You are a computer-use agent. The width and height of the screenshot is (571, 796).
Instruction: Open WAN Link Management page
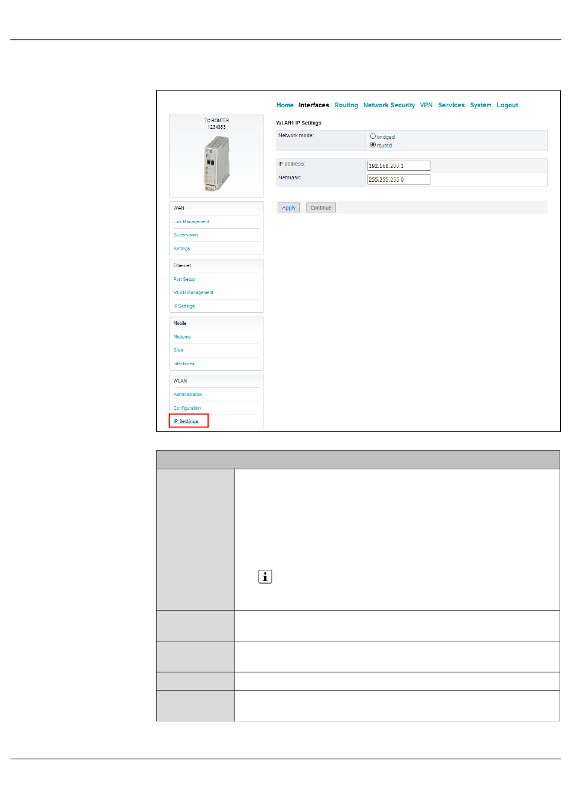pos(191,222)
